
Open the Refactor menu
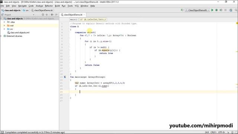click(49, 6)
